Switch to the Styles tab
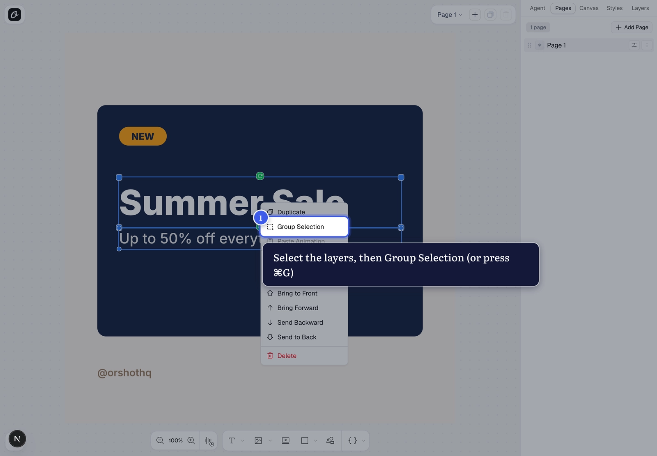This screenshot has height=456, width=657. tap(614, 8)
